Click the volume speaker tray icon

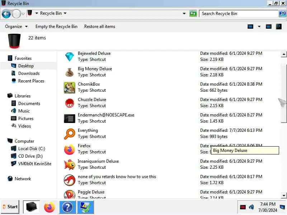click(251, 207)
